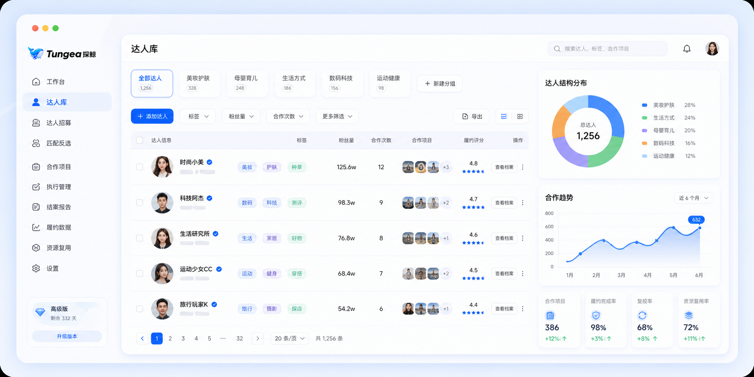Click the 达人库 person icon in sidebar
Viewport: 754px width, 377px height.
(x=36, y=102)
